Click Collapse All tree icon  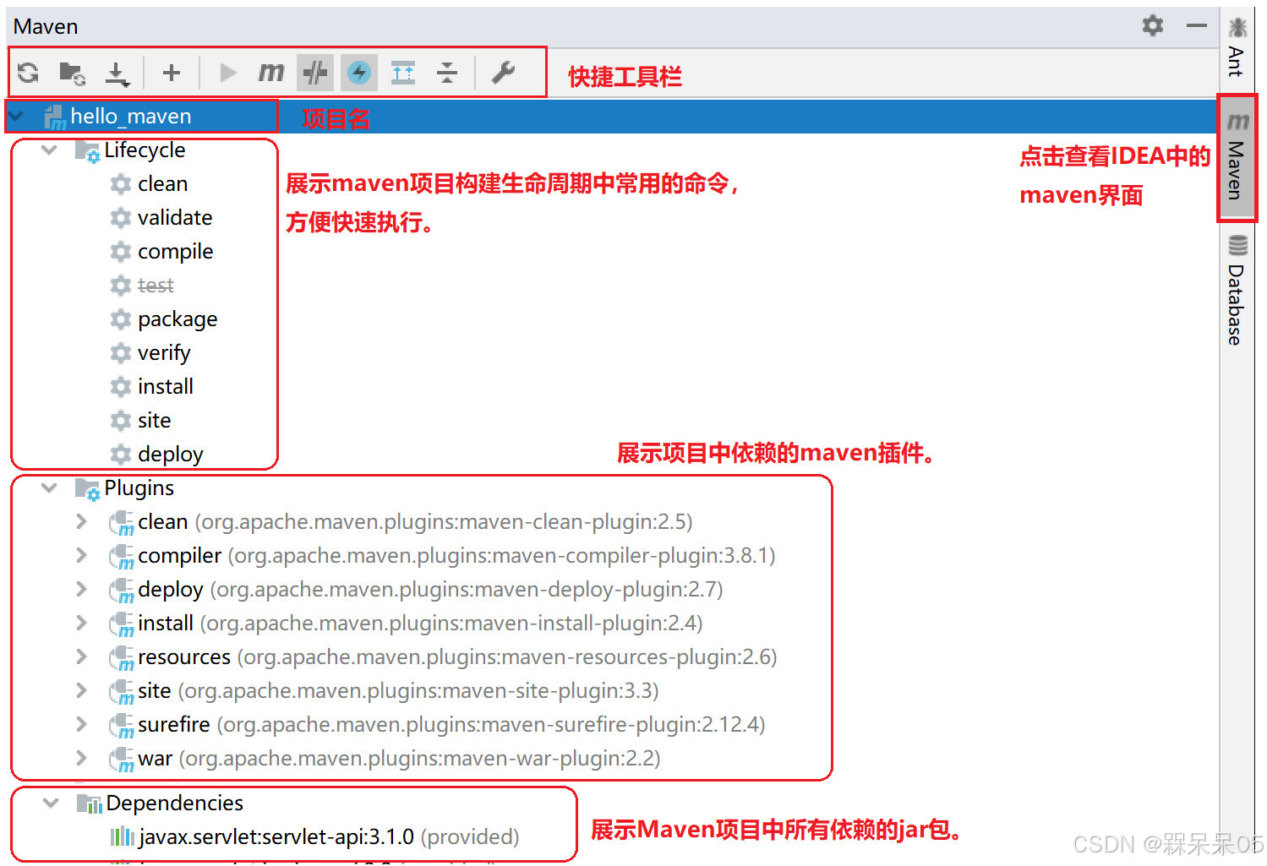pos(447,73)
